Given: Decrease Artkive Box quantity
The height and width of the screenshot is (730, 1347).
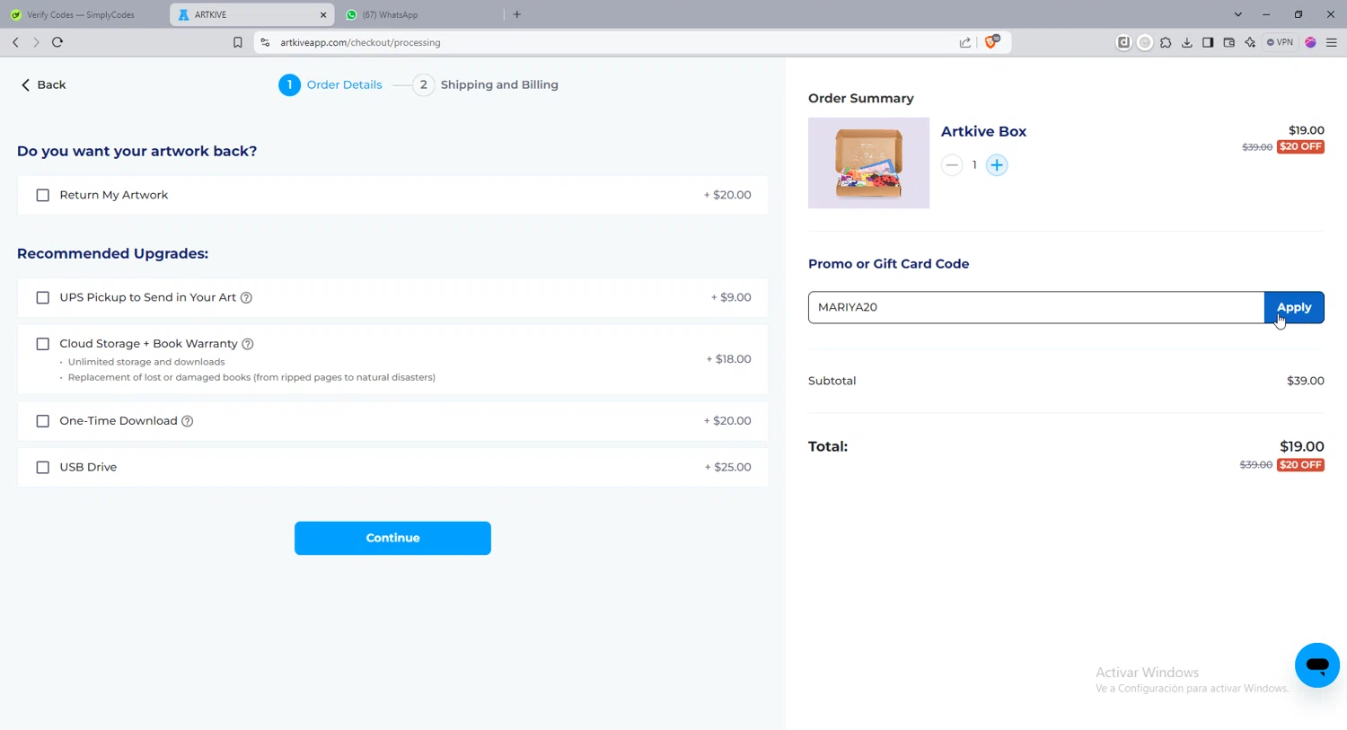Looking at the screenshot, I should 952,165.
